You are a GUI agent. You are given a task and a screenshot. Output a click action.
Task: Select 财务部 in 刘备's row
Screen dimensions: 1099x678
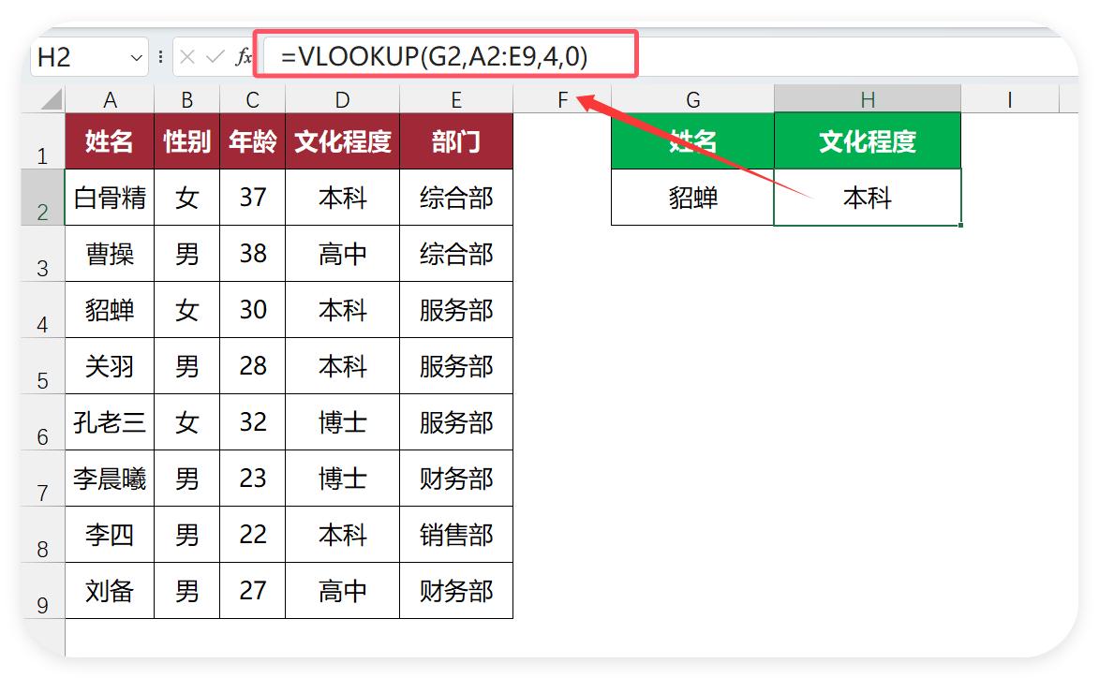(x=456, y=590)
